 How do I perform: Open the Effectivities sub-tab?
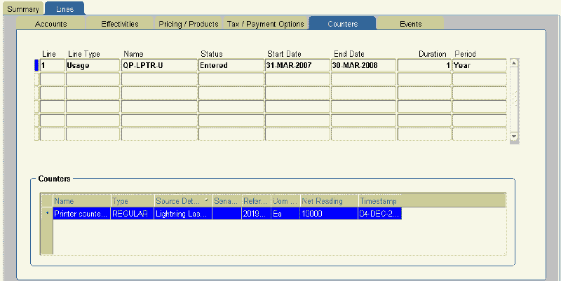point(119,24)
